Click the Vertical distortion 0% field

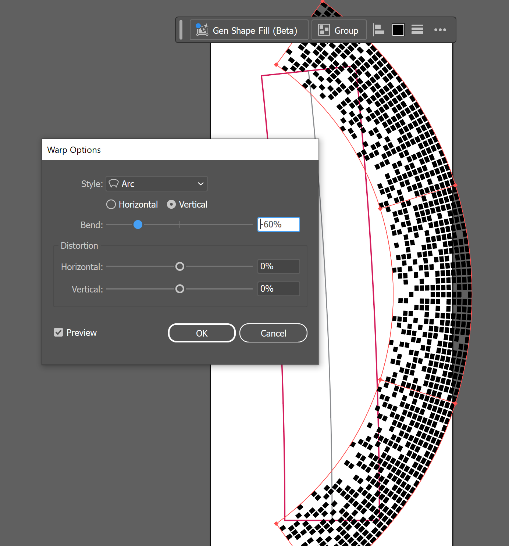(x=279, y=289)
